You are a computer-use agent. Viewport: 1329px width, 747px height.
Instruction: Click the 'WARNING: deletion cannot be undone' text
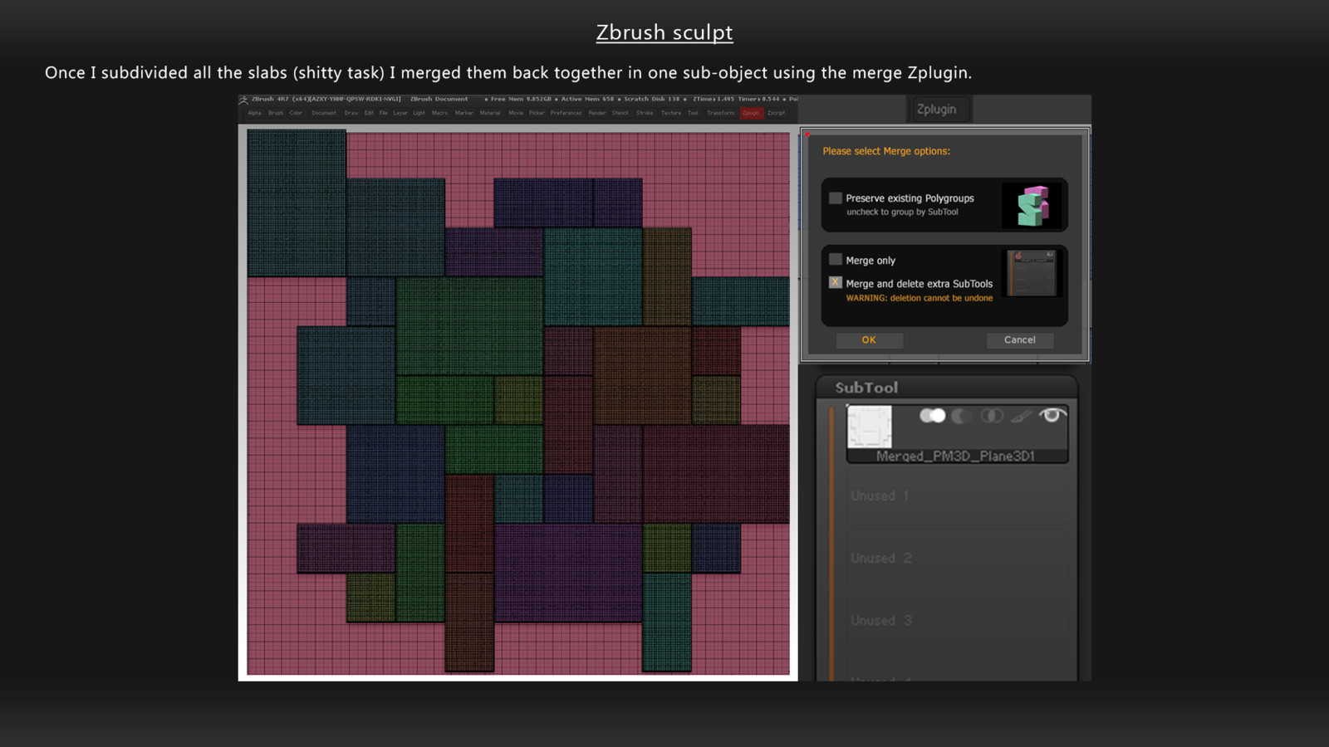coord(920,298)
